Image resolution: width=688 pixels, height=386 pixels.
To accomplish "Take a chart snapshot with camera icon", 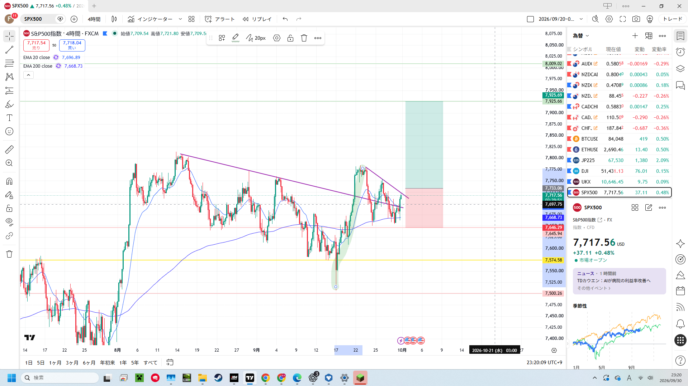I will point(636,19).
